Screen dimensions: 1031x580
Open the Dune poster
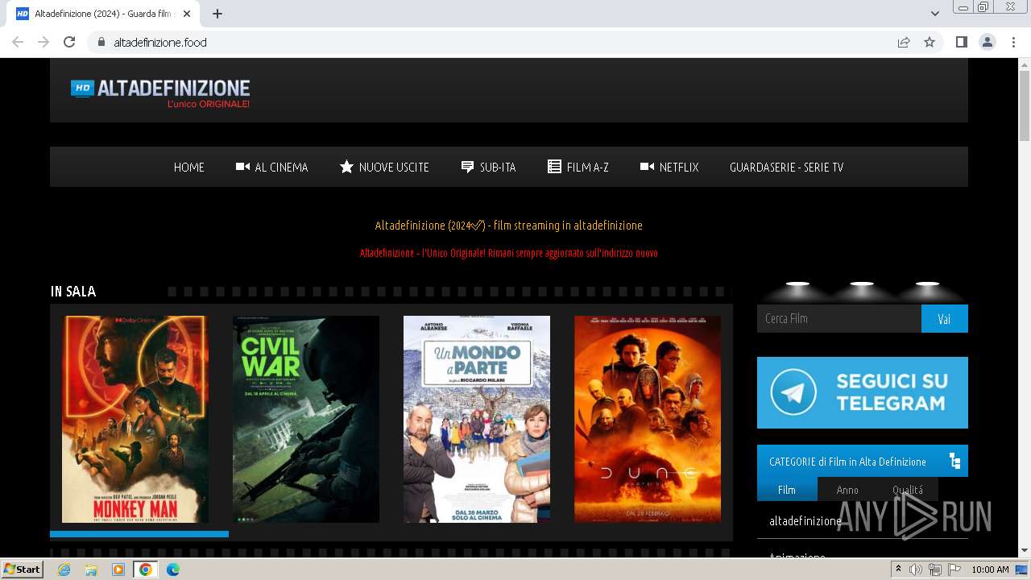[648, 419]
